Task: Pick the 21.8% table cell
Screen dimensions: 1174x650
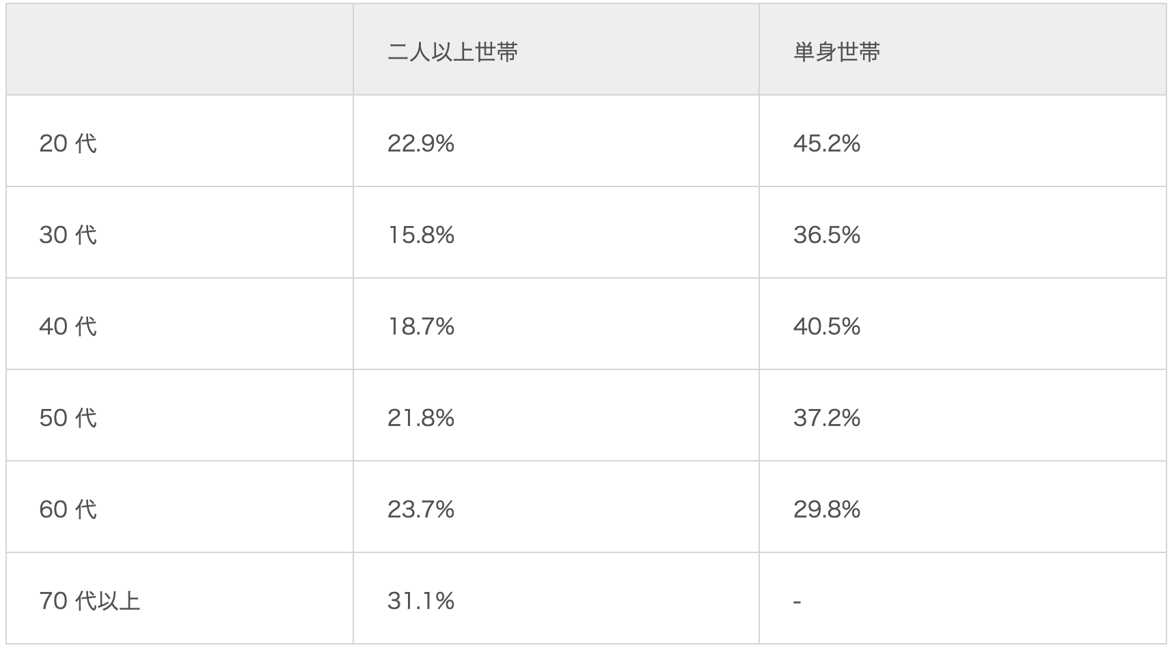Action: pyautogui.click(x=420, y=418)
